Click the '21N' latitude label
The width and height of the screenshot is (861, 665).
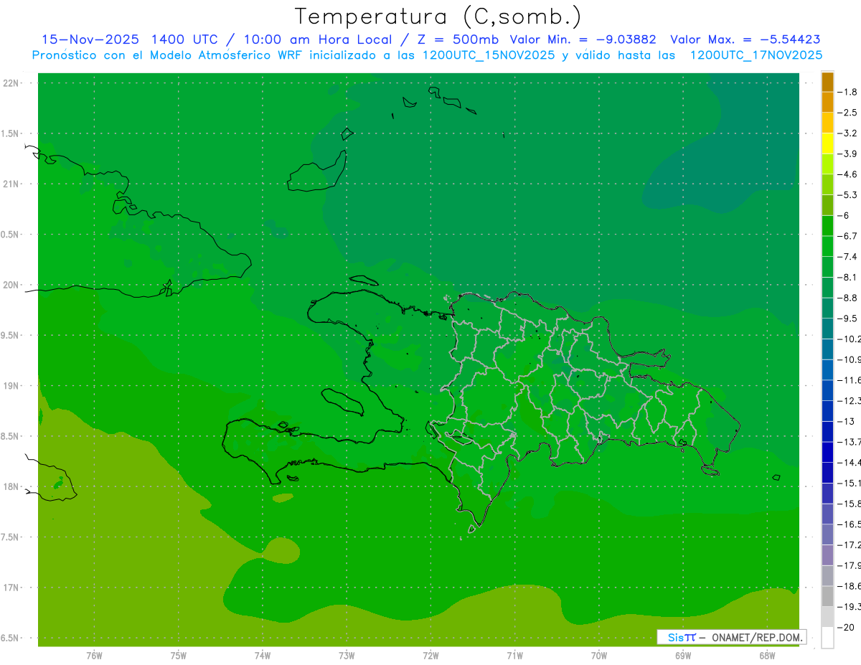pyautogui.click(x=10, y=184)
